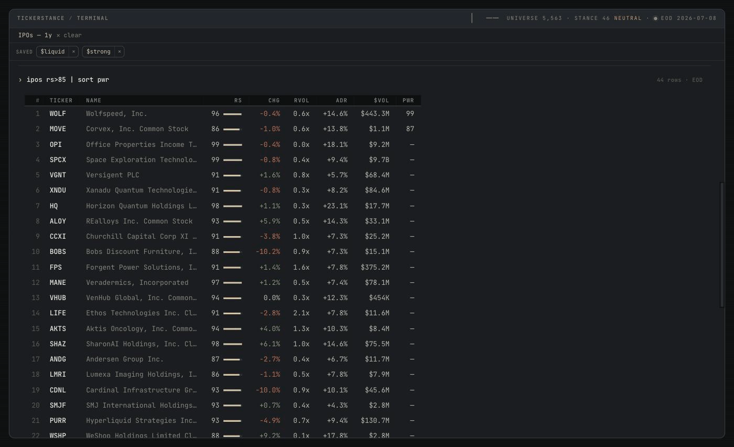Select the SMJF ticker
The width and height of the screenshot is (734, 447).
coord(58,406)
